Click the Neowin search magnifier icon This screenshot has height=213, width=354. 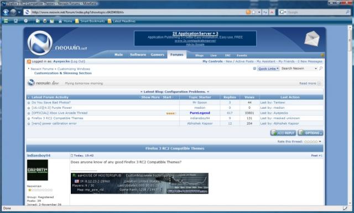[321, 68]
